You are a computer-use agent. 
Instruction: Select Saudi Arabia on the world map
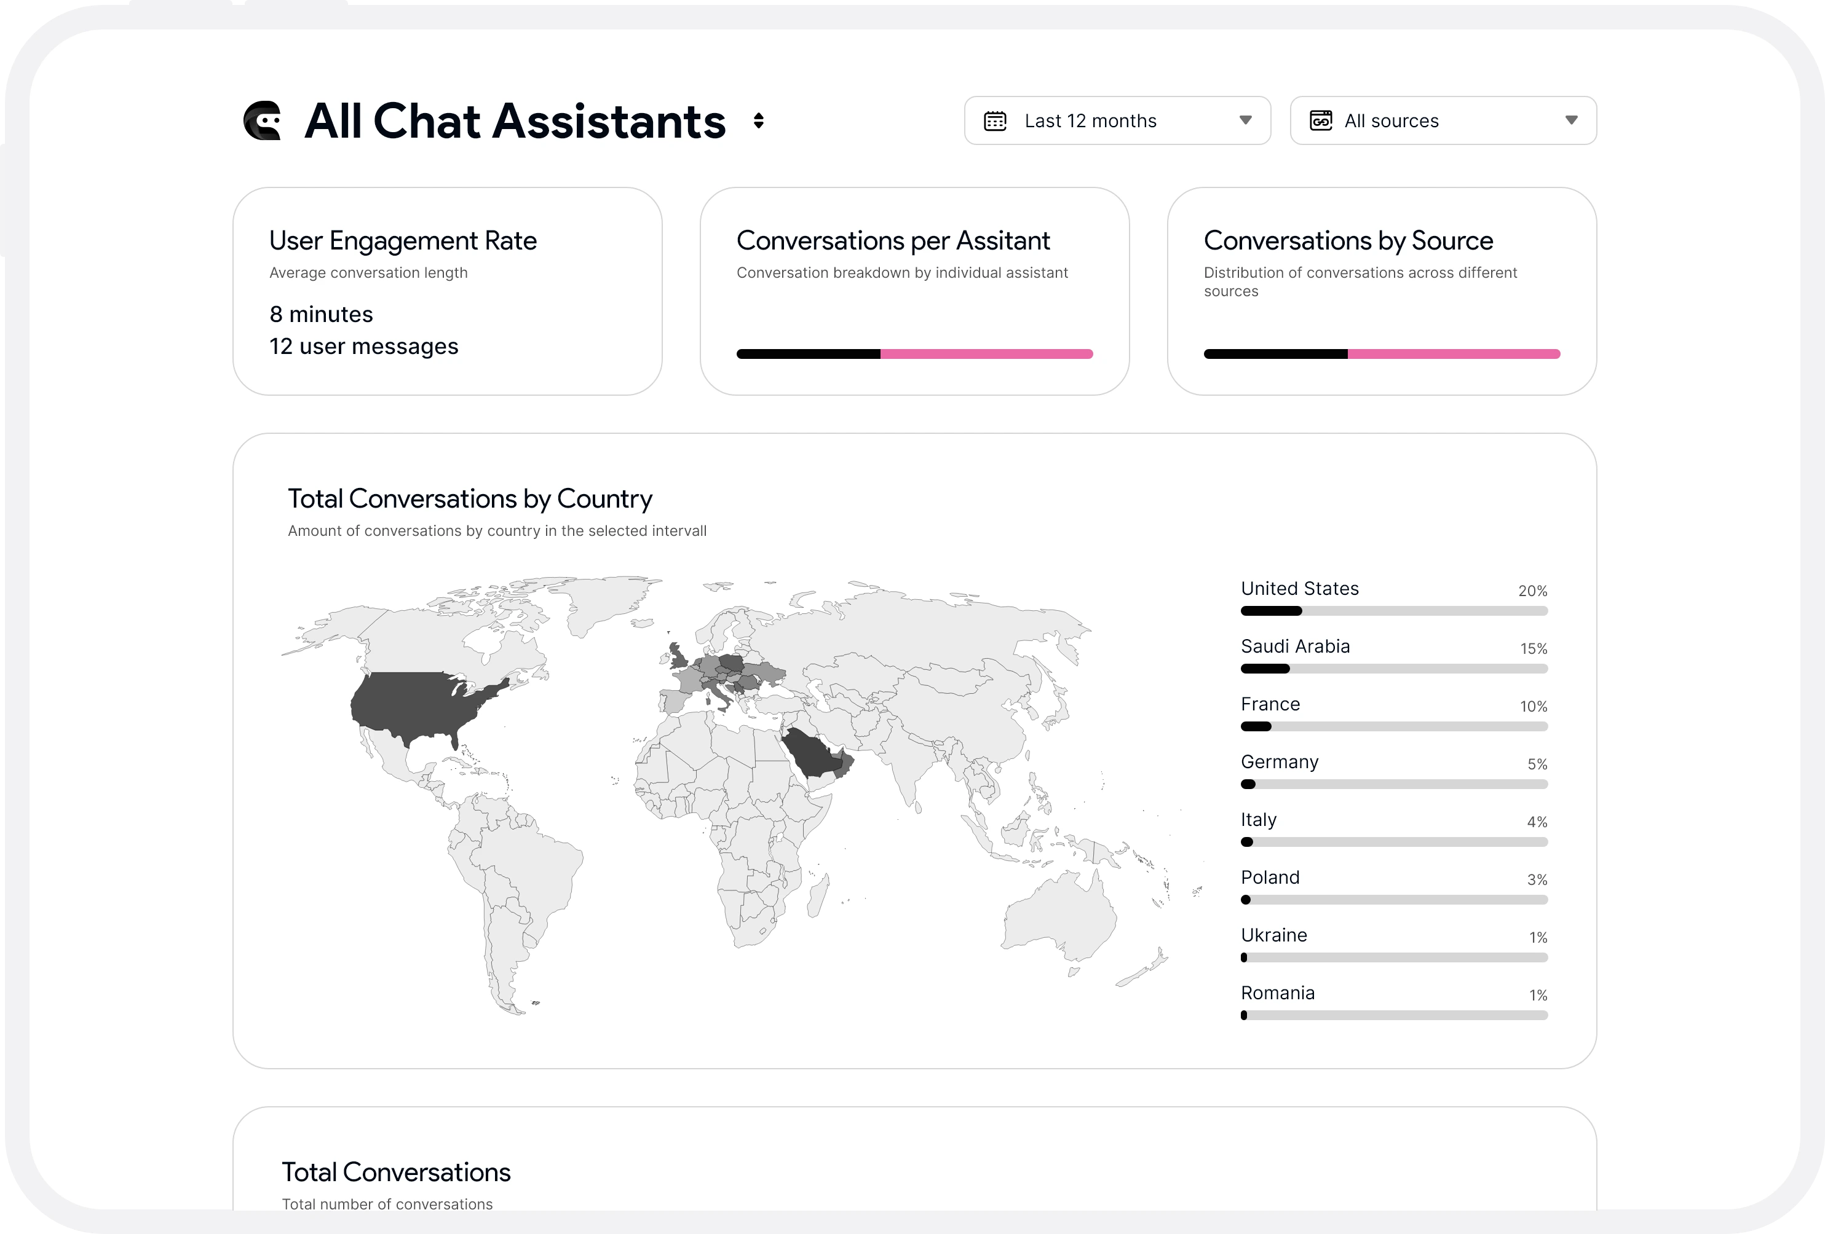pos(813,752)
